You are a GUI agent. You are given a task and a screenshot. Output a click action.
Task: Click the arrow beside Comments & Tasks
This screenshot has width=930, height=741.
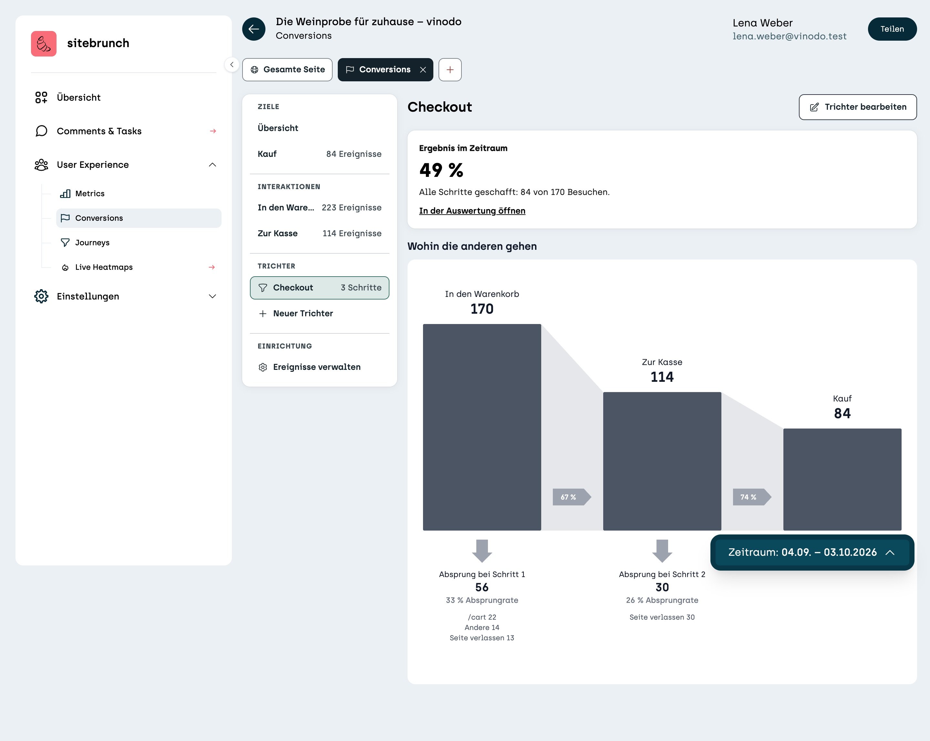tap(213, 131)
